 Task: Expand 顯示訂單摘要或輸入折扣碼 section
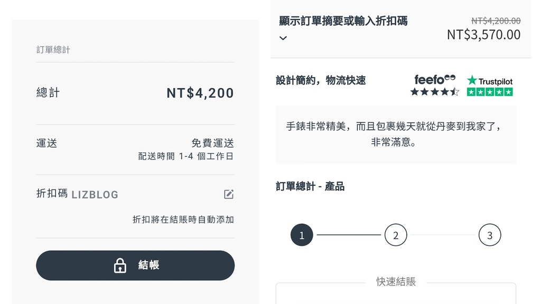(x=343, y=21)
